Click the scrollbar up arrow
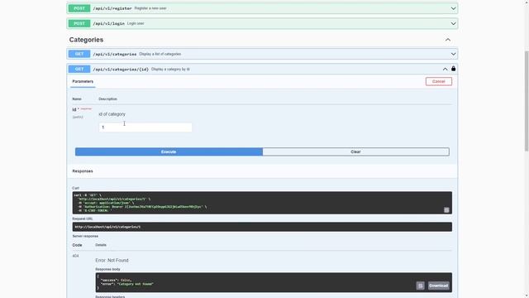529x298 pixels. (x=527, y=2)
